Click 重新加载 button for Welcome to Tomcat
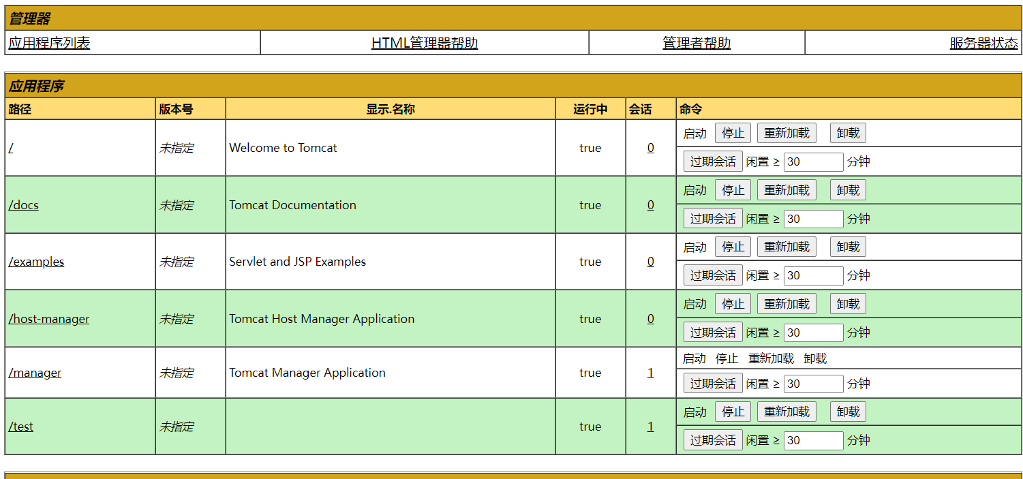 787,134
